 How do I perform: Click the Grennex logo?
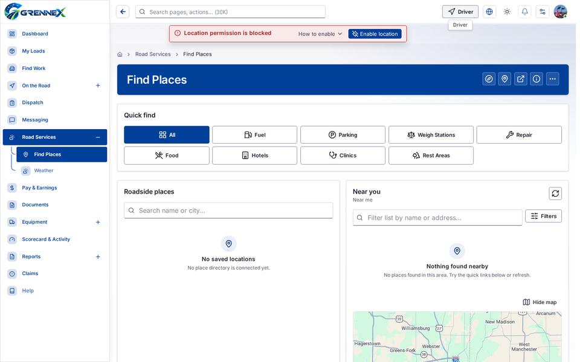coord(35,11)
